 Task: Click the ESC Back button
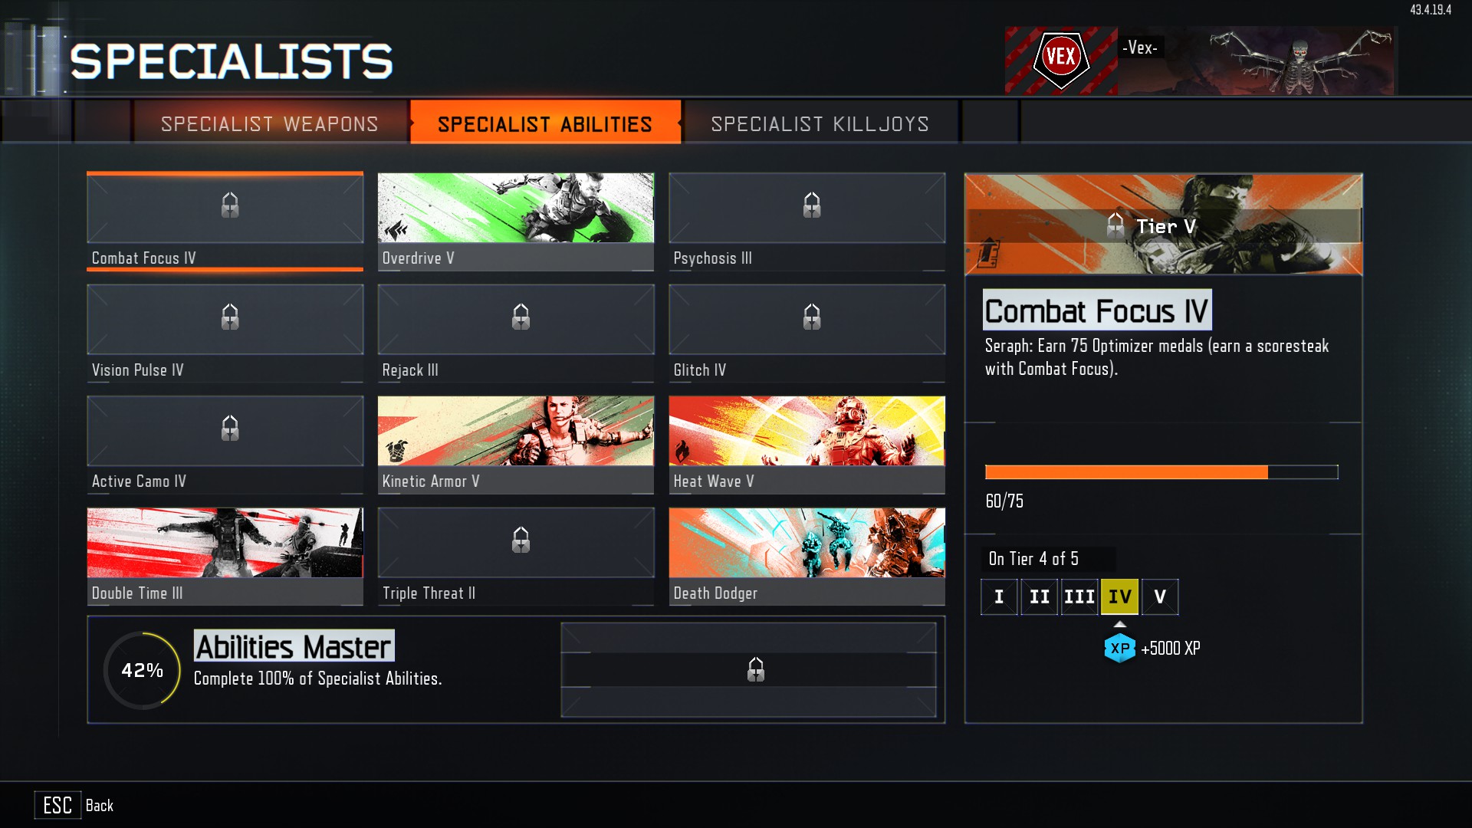pyautogui.click(x=74, y=805)
